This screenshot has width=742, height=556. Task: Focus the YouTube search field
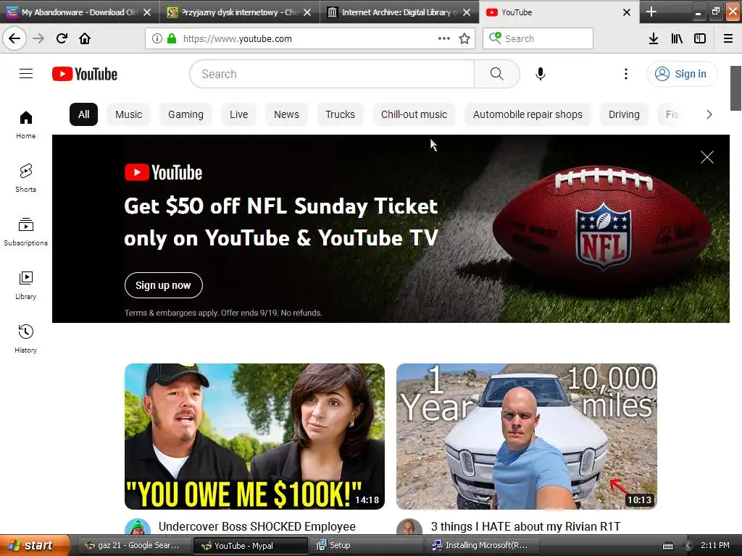[332, 74]
